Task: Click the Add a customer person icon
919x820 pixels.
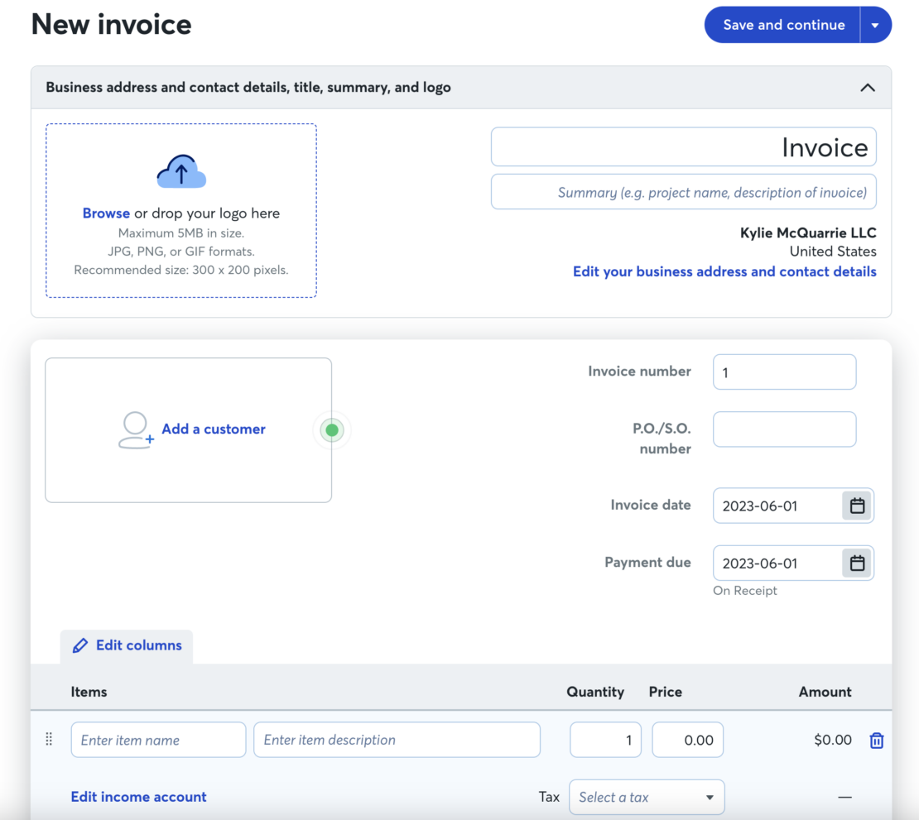Action: pos(135,429)
